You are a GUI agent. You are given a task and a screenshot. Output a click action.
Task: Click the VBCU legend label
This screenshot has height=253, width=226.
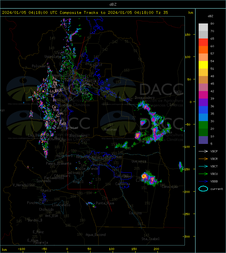tap(214, 174)
